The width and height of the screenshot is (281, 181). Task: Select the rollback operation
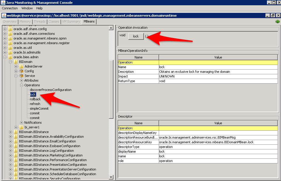point(35,99)
